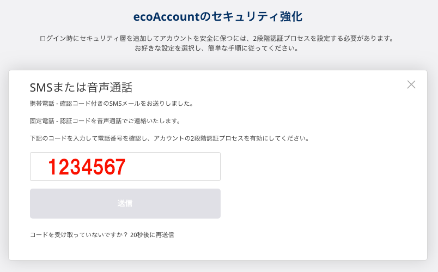This screenshot has width=438, height=272.
Task: Close the SMS or voice call dialog
Action: point(411,84)
